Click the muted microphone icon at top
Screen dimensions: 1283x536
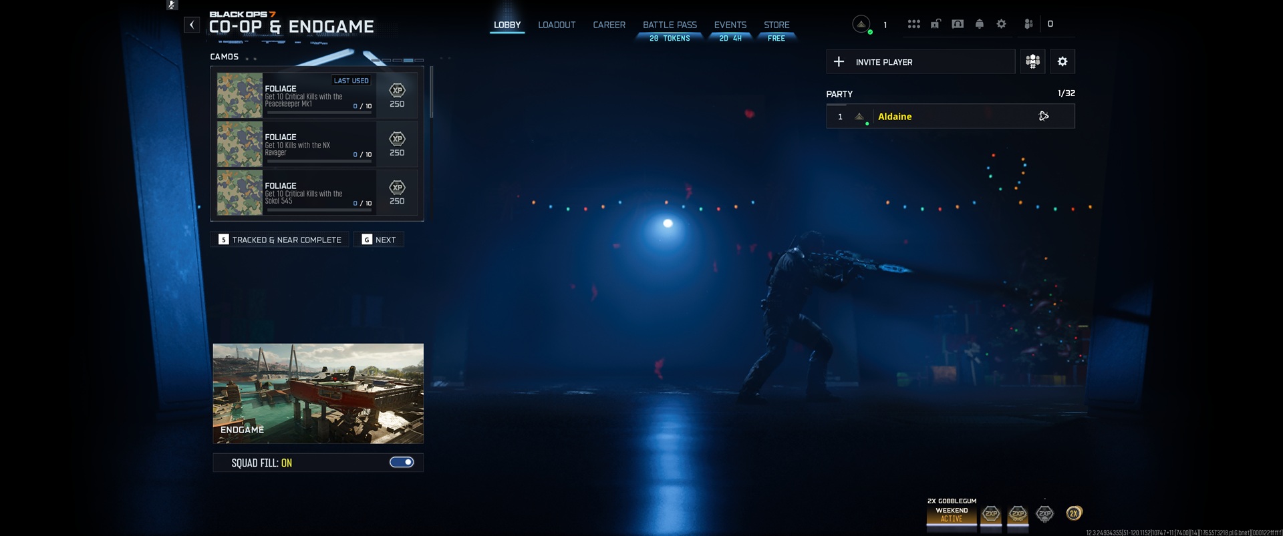172,5
